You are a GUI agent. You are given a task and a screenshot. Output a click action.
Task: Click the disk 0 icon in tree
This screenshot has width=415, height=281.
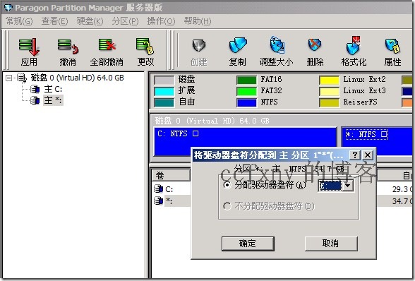[x=22, y=78]
